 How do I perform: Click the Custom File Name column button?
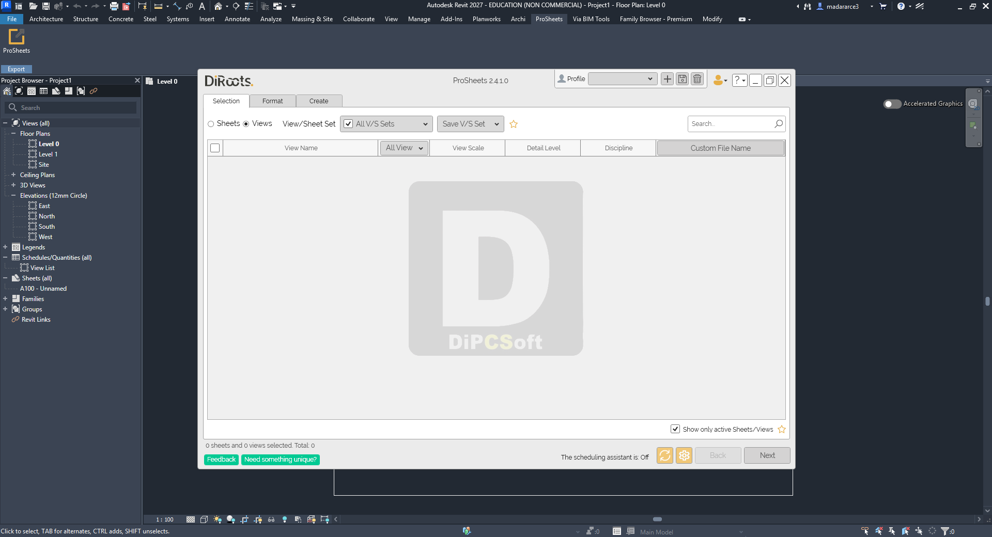pos(721,148)
